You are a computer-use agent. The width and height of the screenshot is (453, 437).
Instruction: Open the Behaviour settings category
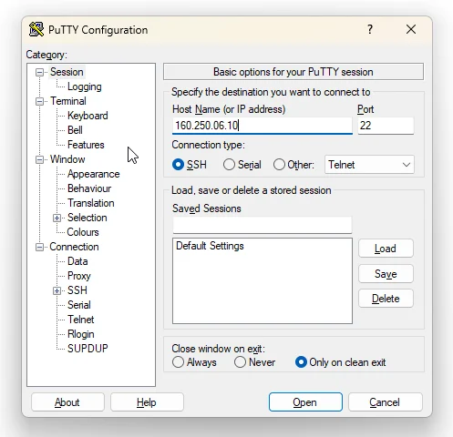[x=89, y=188]
